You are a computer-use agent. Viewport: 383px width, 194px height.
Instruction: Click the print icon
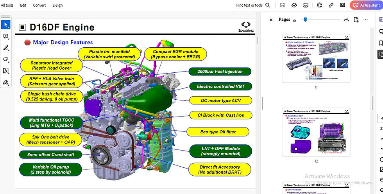(x=305, y=5)
